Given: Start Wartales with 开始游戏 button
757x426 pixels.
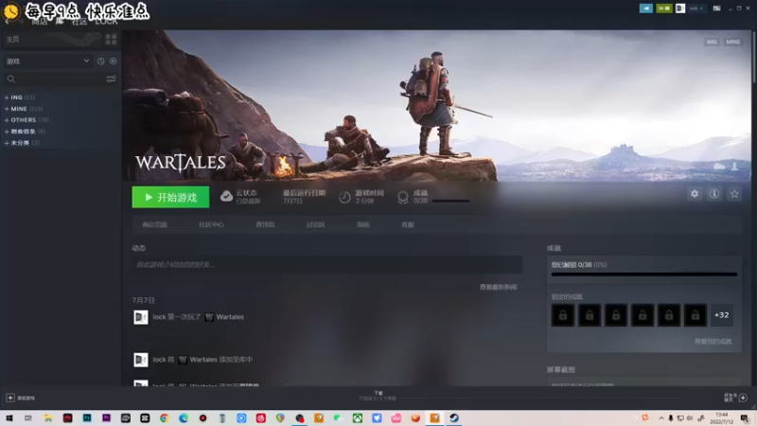Looking at the screenshot, I should [x=171, y=197].
